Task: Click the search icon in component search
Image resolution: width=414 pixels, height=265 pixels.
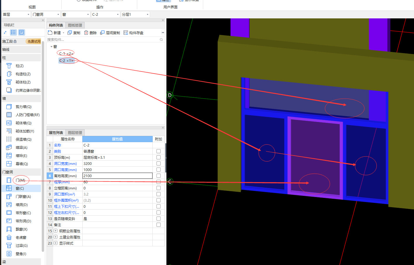Action: [x=161, y=39]
